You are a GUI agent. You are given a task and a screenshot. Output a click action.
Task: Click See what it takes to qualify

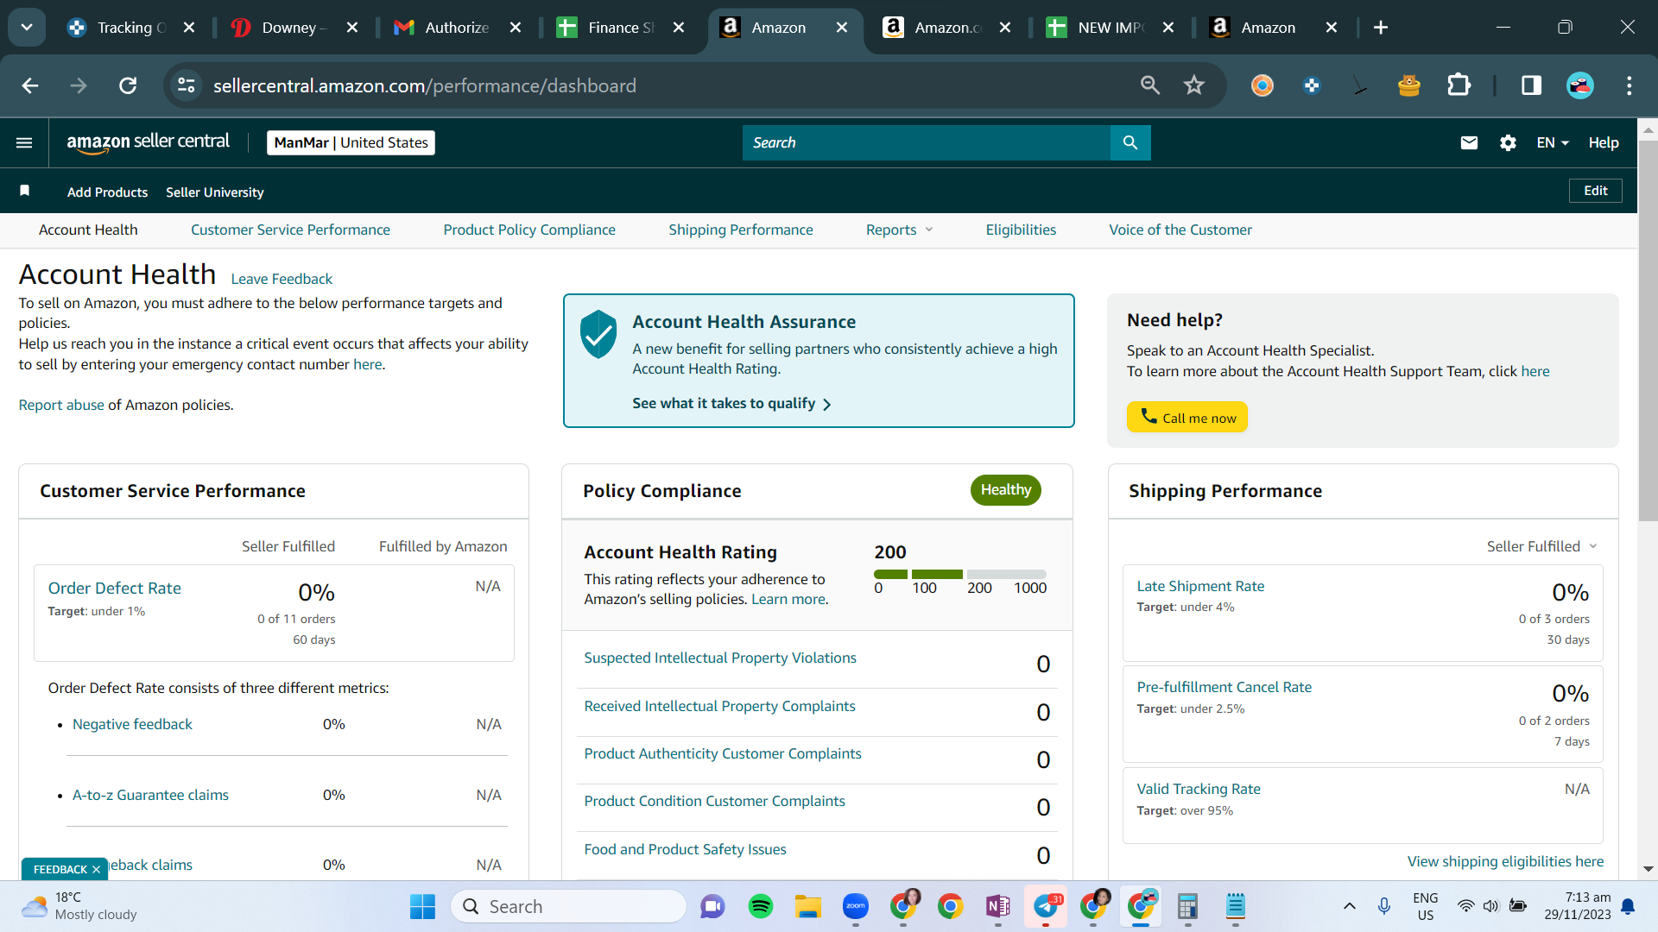(x=731, y=403)
